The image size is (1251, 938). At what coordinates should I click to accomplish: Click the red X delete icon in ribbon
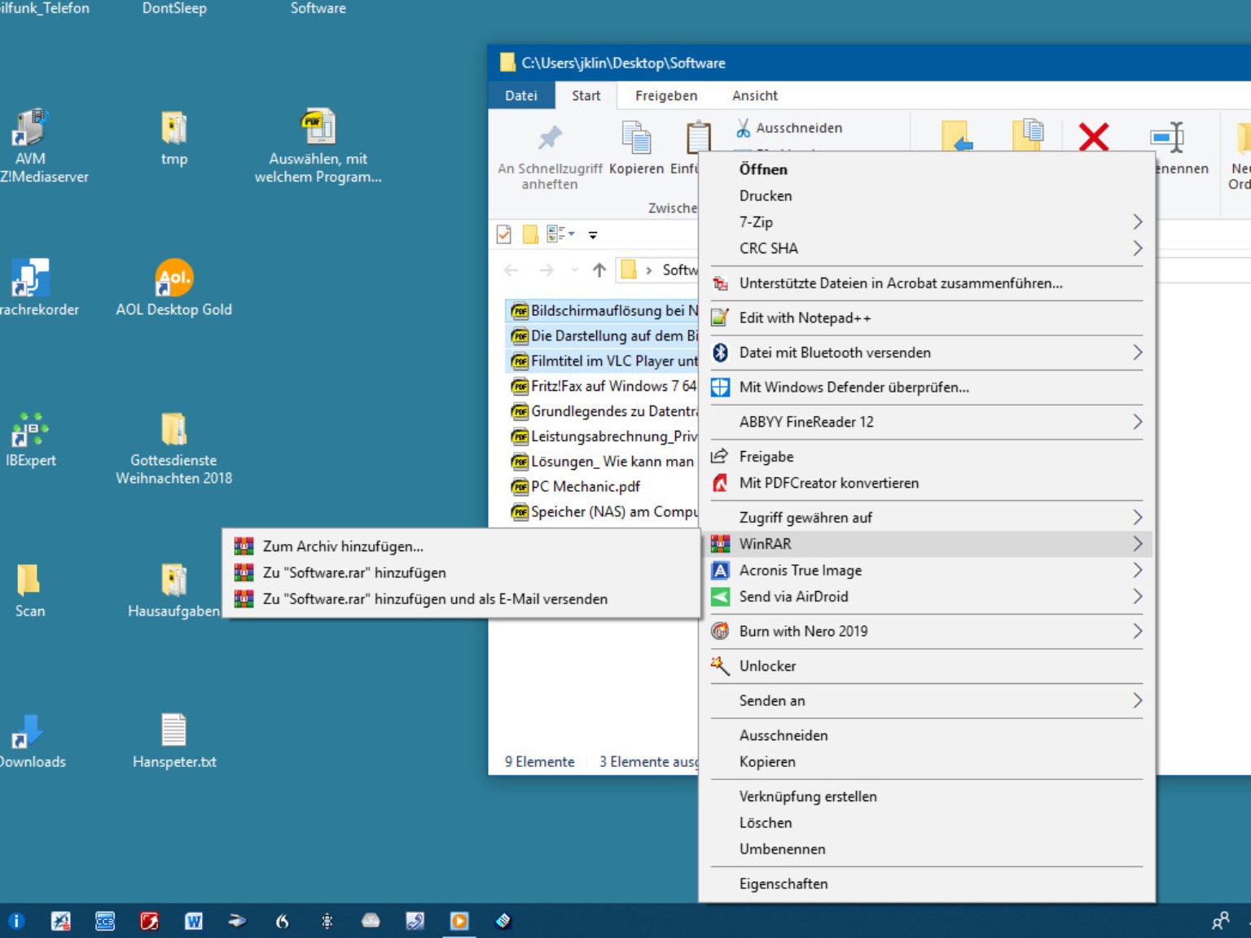tap(1093, 137)
